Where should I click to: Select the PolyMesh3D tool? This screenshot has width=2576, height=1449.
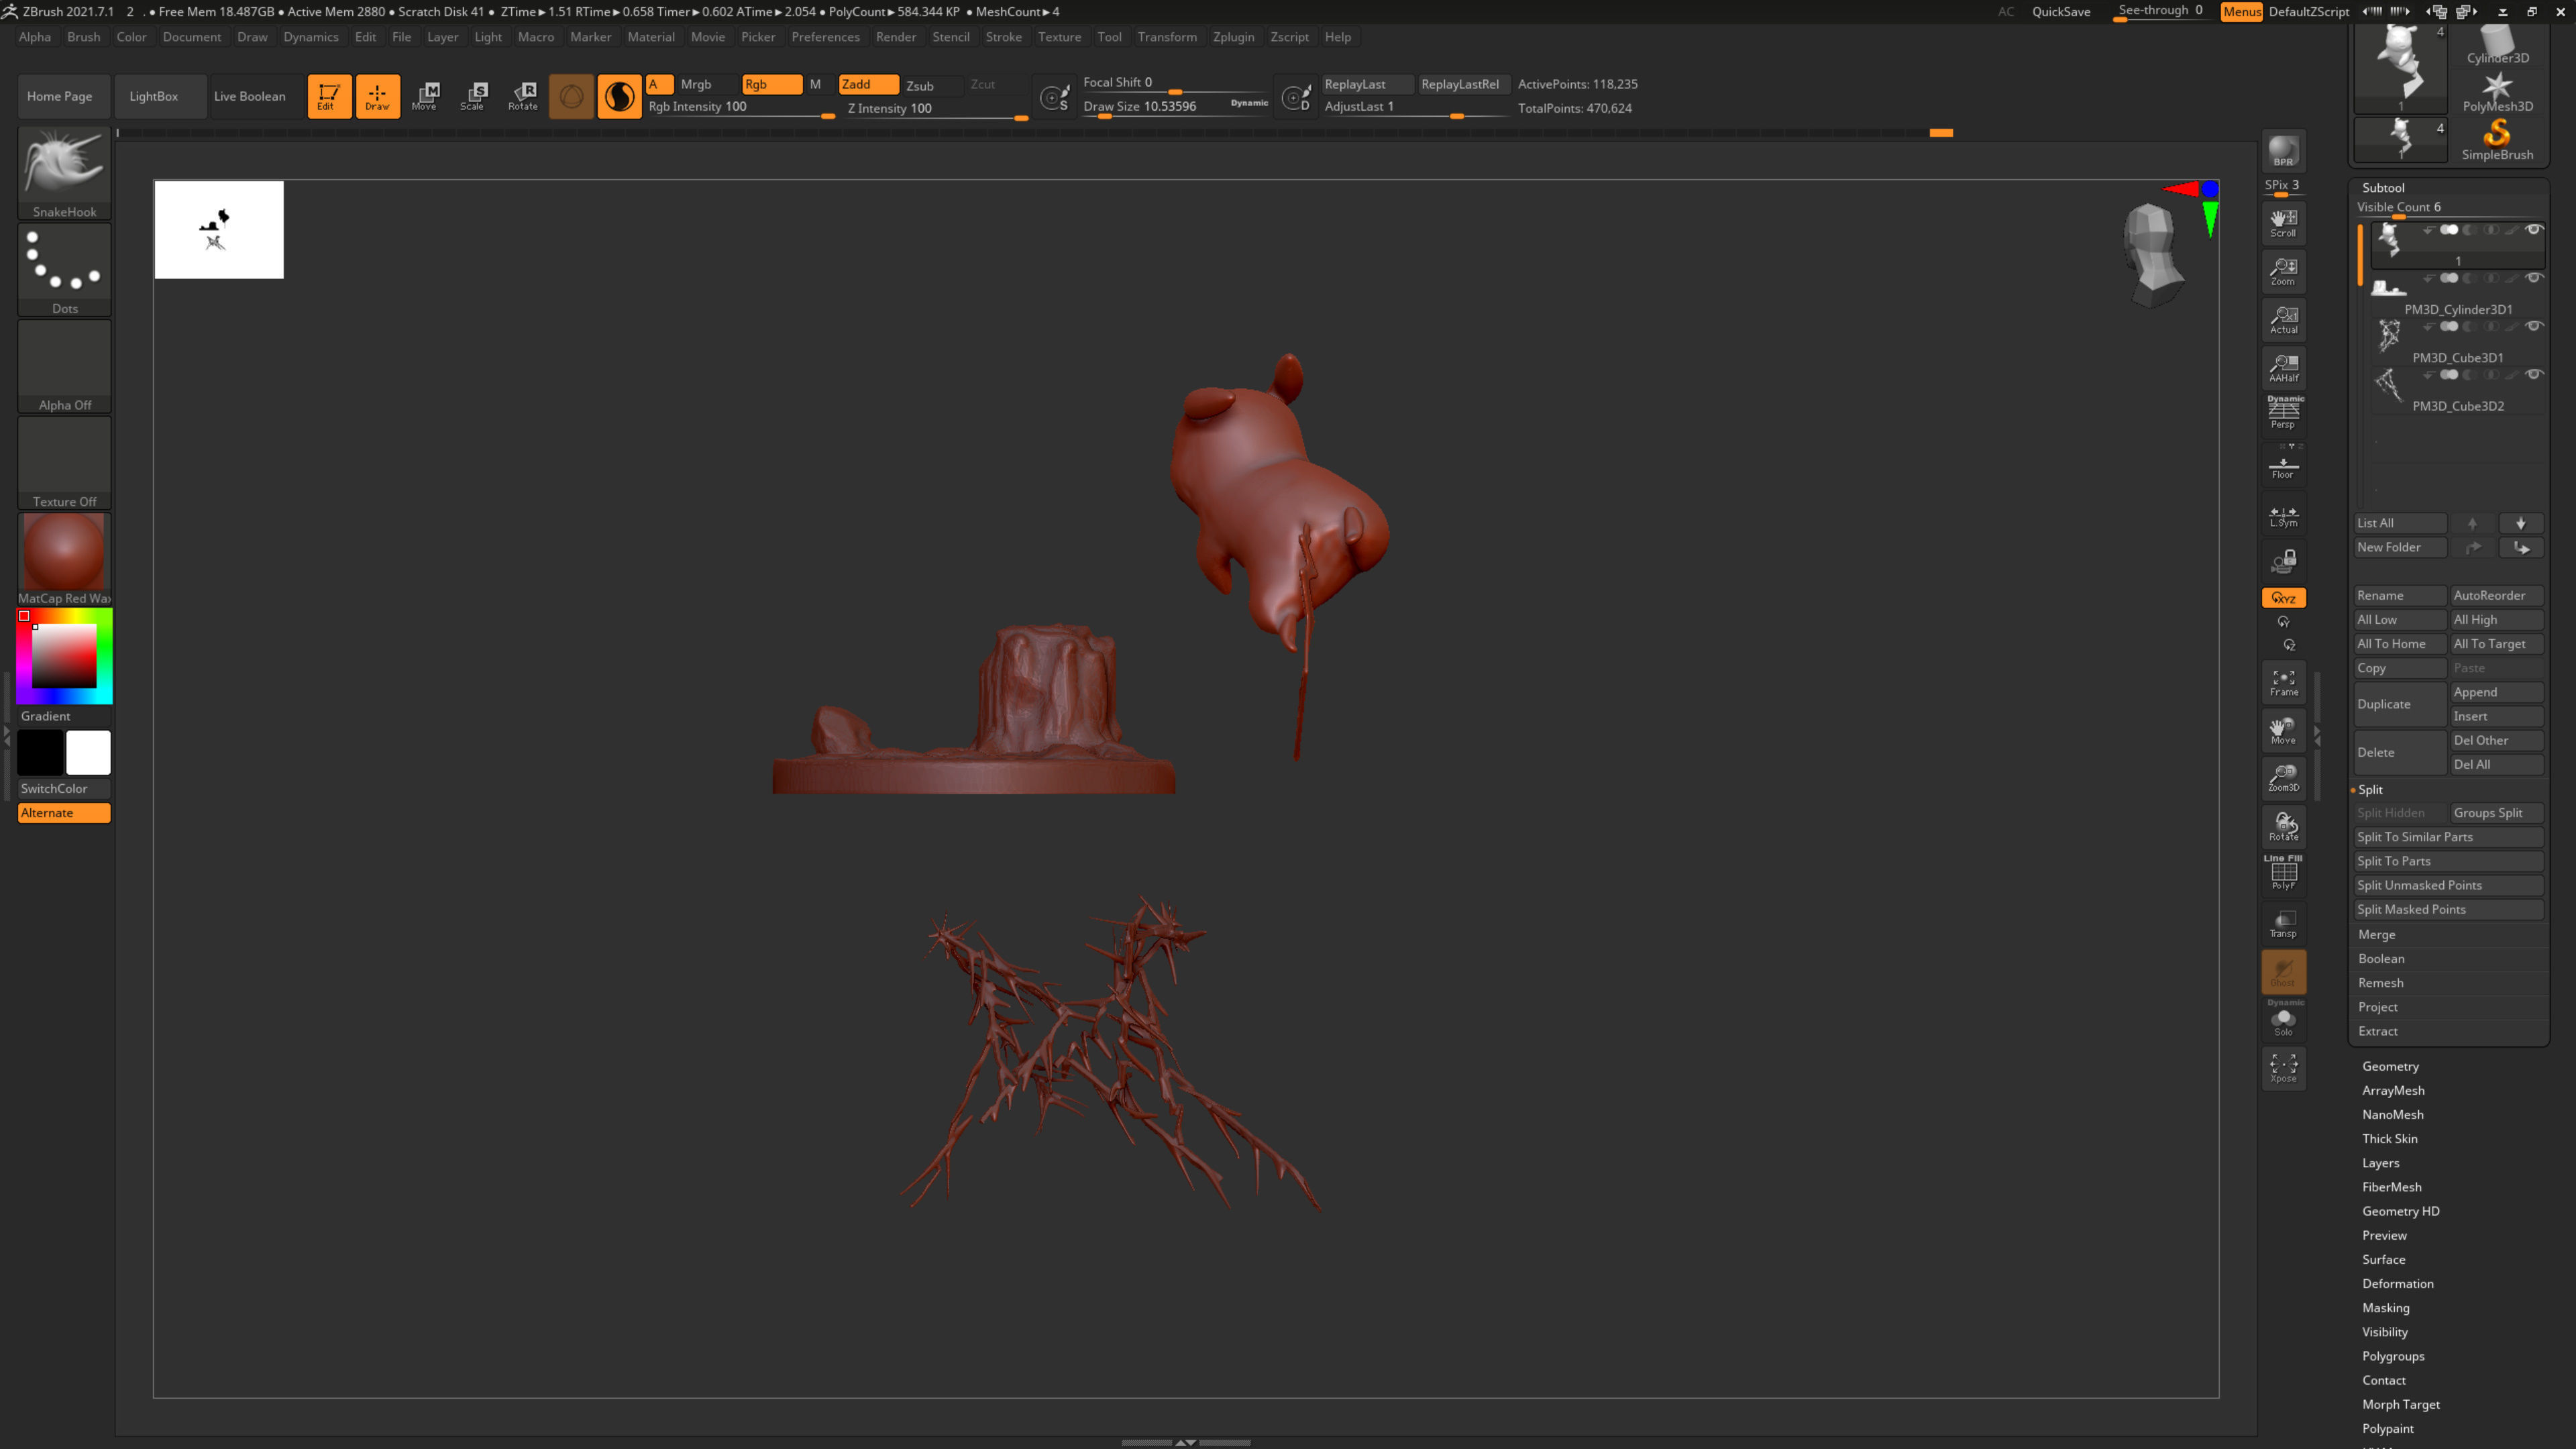(x=2497, y=92)
